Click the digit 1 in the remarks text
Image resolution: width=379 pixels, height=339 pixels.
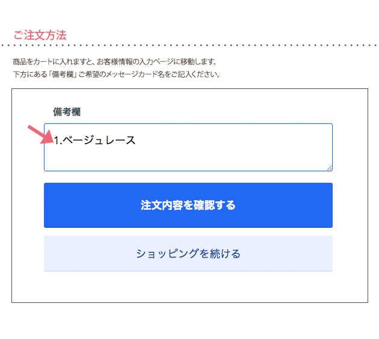tap(57, 141)
